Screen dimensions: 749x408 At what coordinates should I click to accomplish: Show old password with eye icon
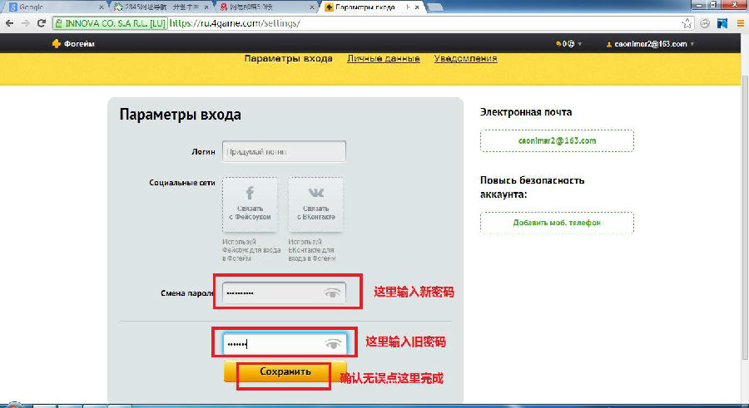[x=333, y=343]
